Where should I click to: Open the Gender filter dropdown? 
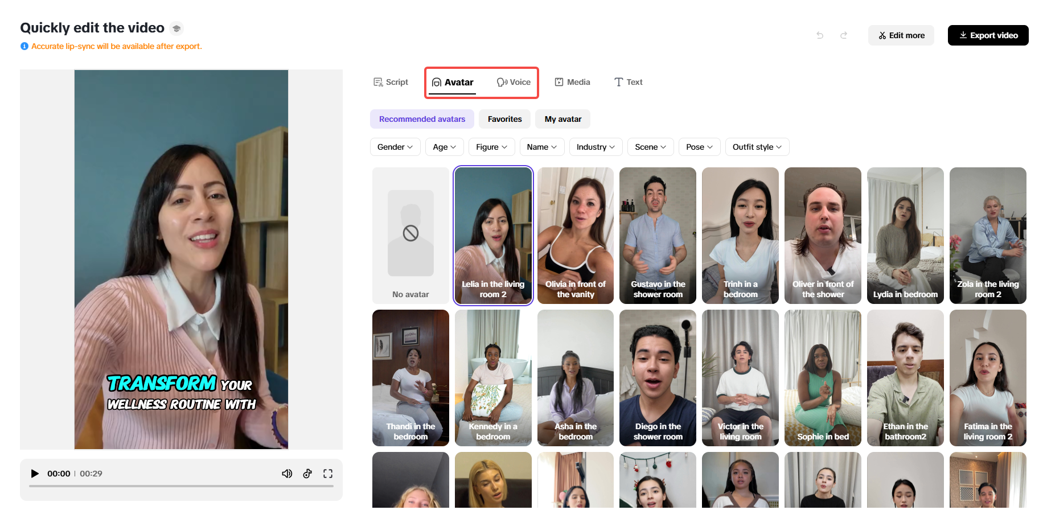coord(395,146)
